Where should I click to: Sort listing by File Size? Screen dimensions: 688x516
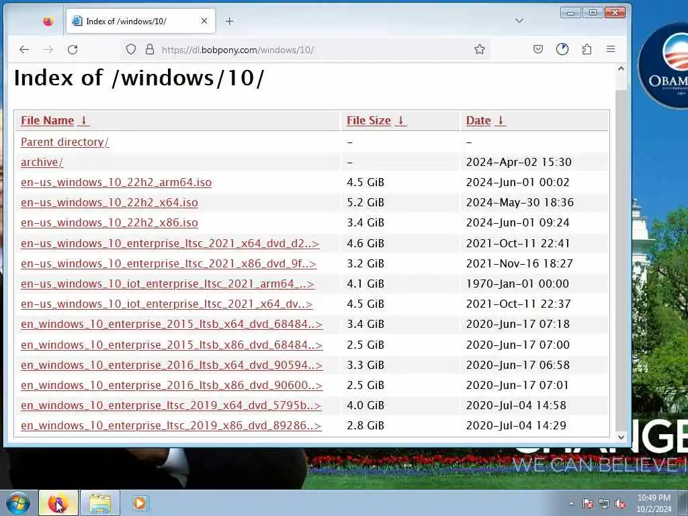(369, 121)
